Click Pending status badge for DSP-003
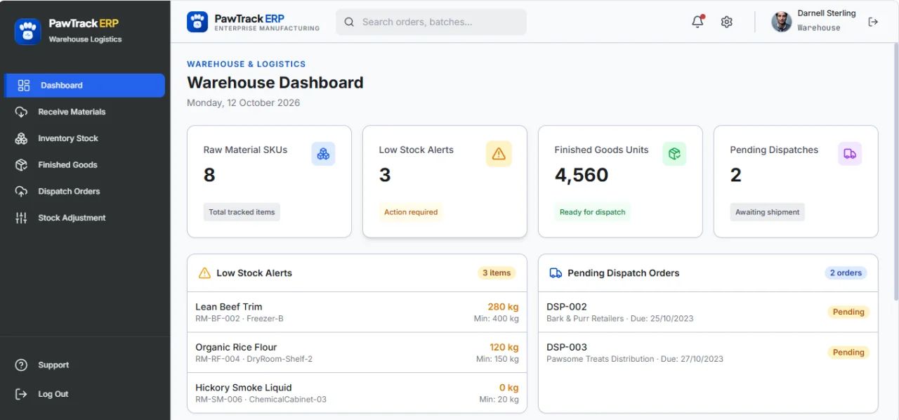The image size is (899, 420). pyautogui.click(x=848, y=353)
